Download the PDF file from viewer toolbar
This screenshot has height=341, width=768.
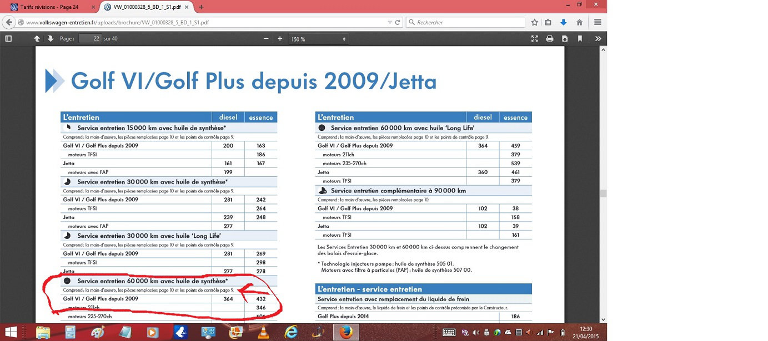(x=565, y=39)
